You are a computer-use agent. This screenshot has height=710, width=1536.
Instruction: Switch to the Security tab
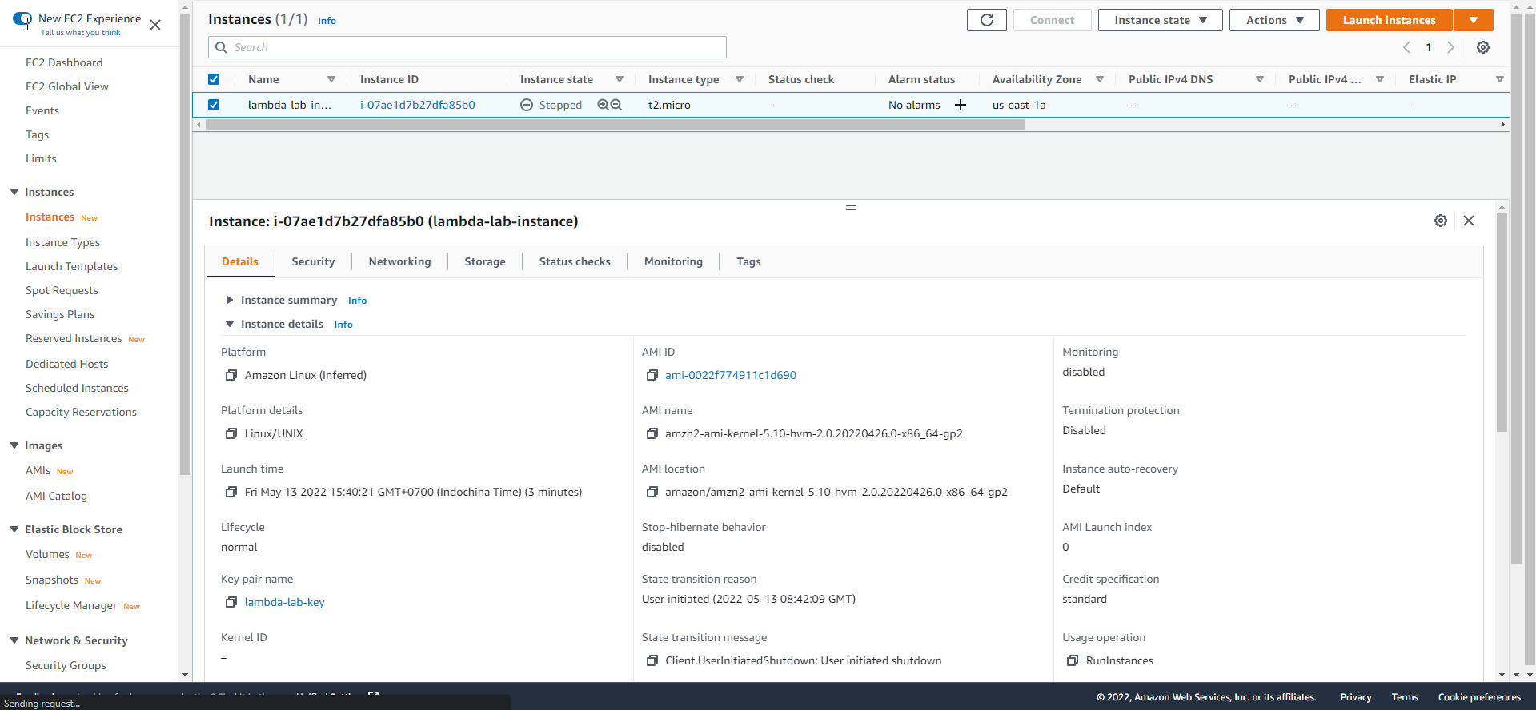point(313,261)
